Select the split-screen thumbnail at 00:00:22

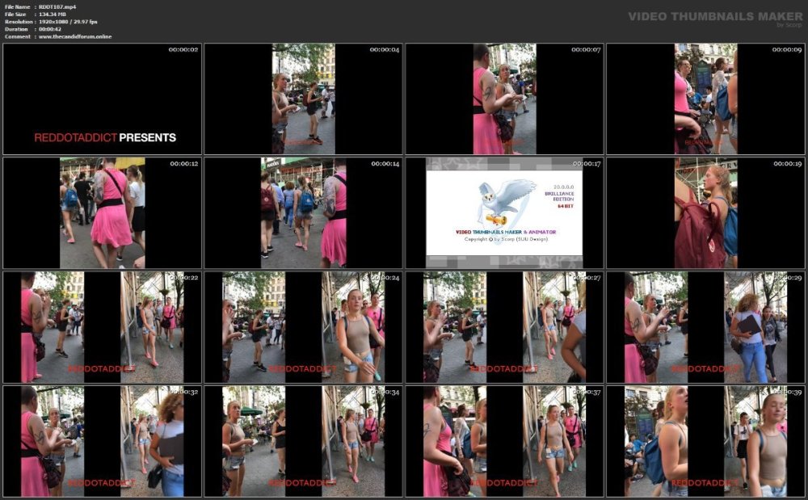(x=102, y=327)
